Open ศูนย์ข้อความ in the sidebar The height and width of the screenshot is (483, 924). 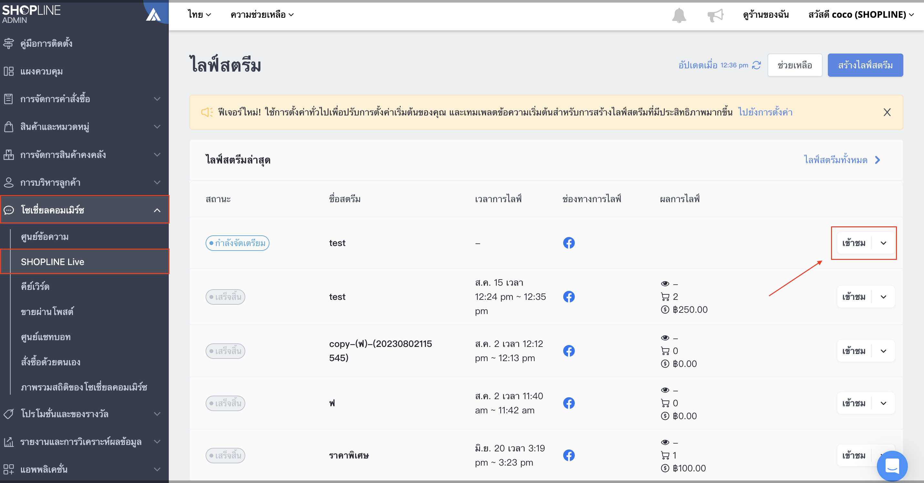45,237
